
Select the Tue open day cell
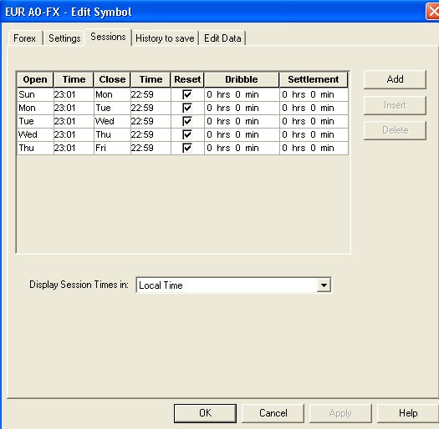coord(35,121)
